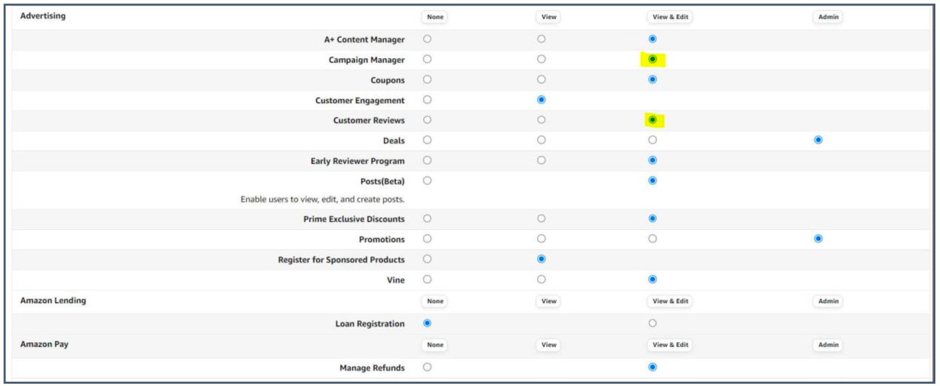
Task: Set Register for Sponsored Products to None
Action: coord(427,259)
